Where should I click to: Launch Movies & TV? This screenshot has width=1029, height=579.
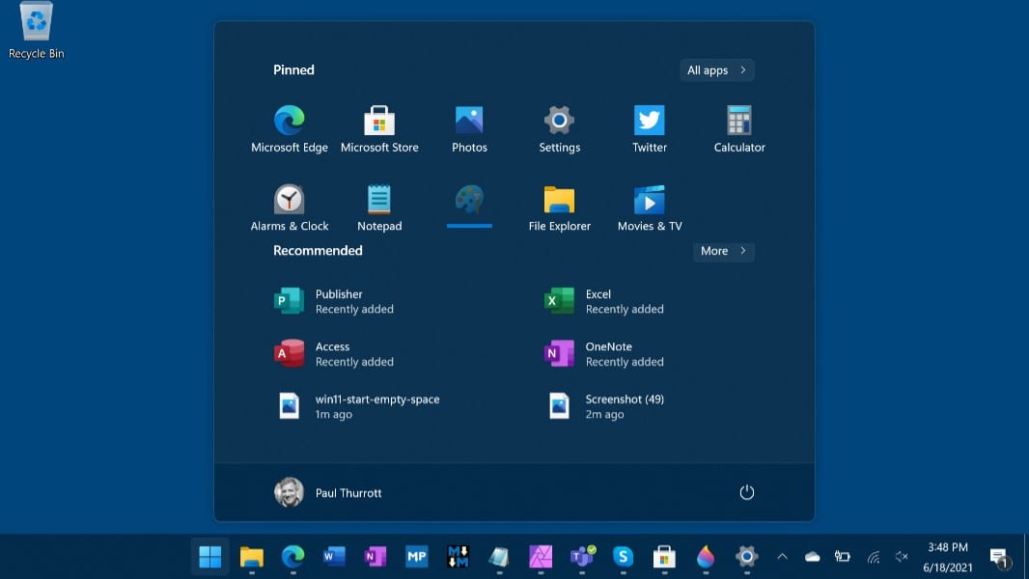[x=649, y=207]
